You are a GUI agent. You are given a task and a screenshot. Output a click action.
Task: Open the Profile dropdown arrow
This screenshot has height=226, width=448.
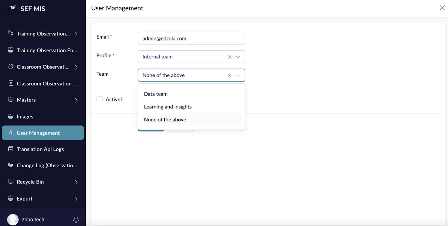point(238,57)
